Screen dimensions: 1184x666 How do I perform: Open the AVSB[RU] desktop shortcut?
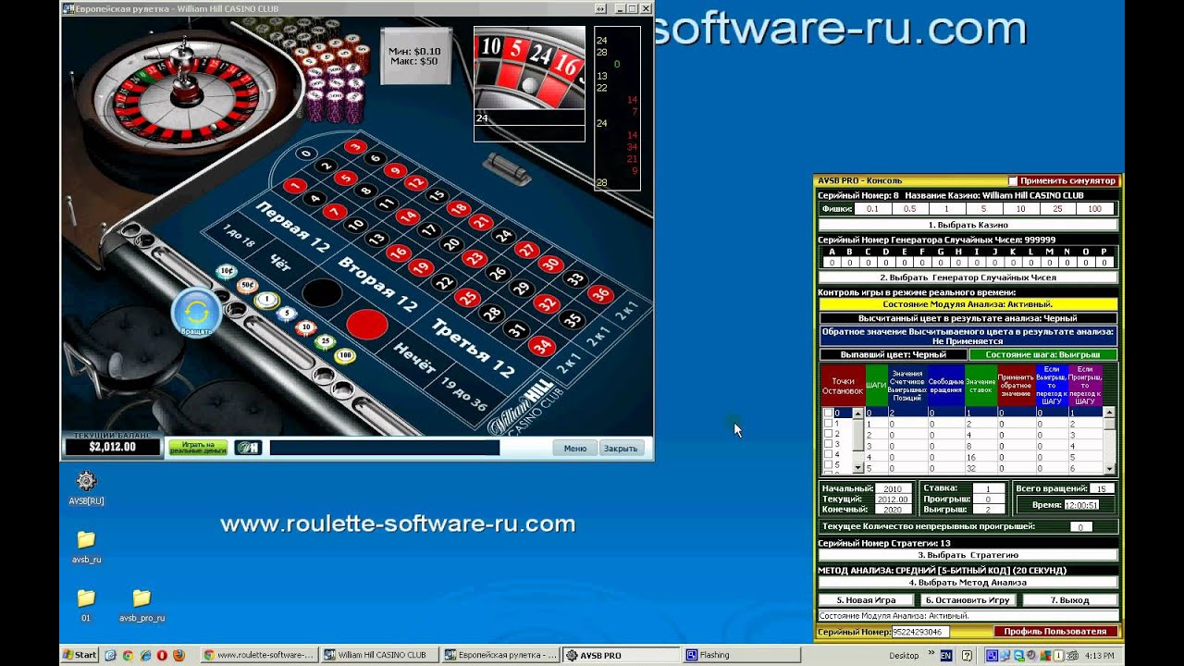(x=86, y=488)
